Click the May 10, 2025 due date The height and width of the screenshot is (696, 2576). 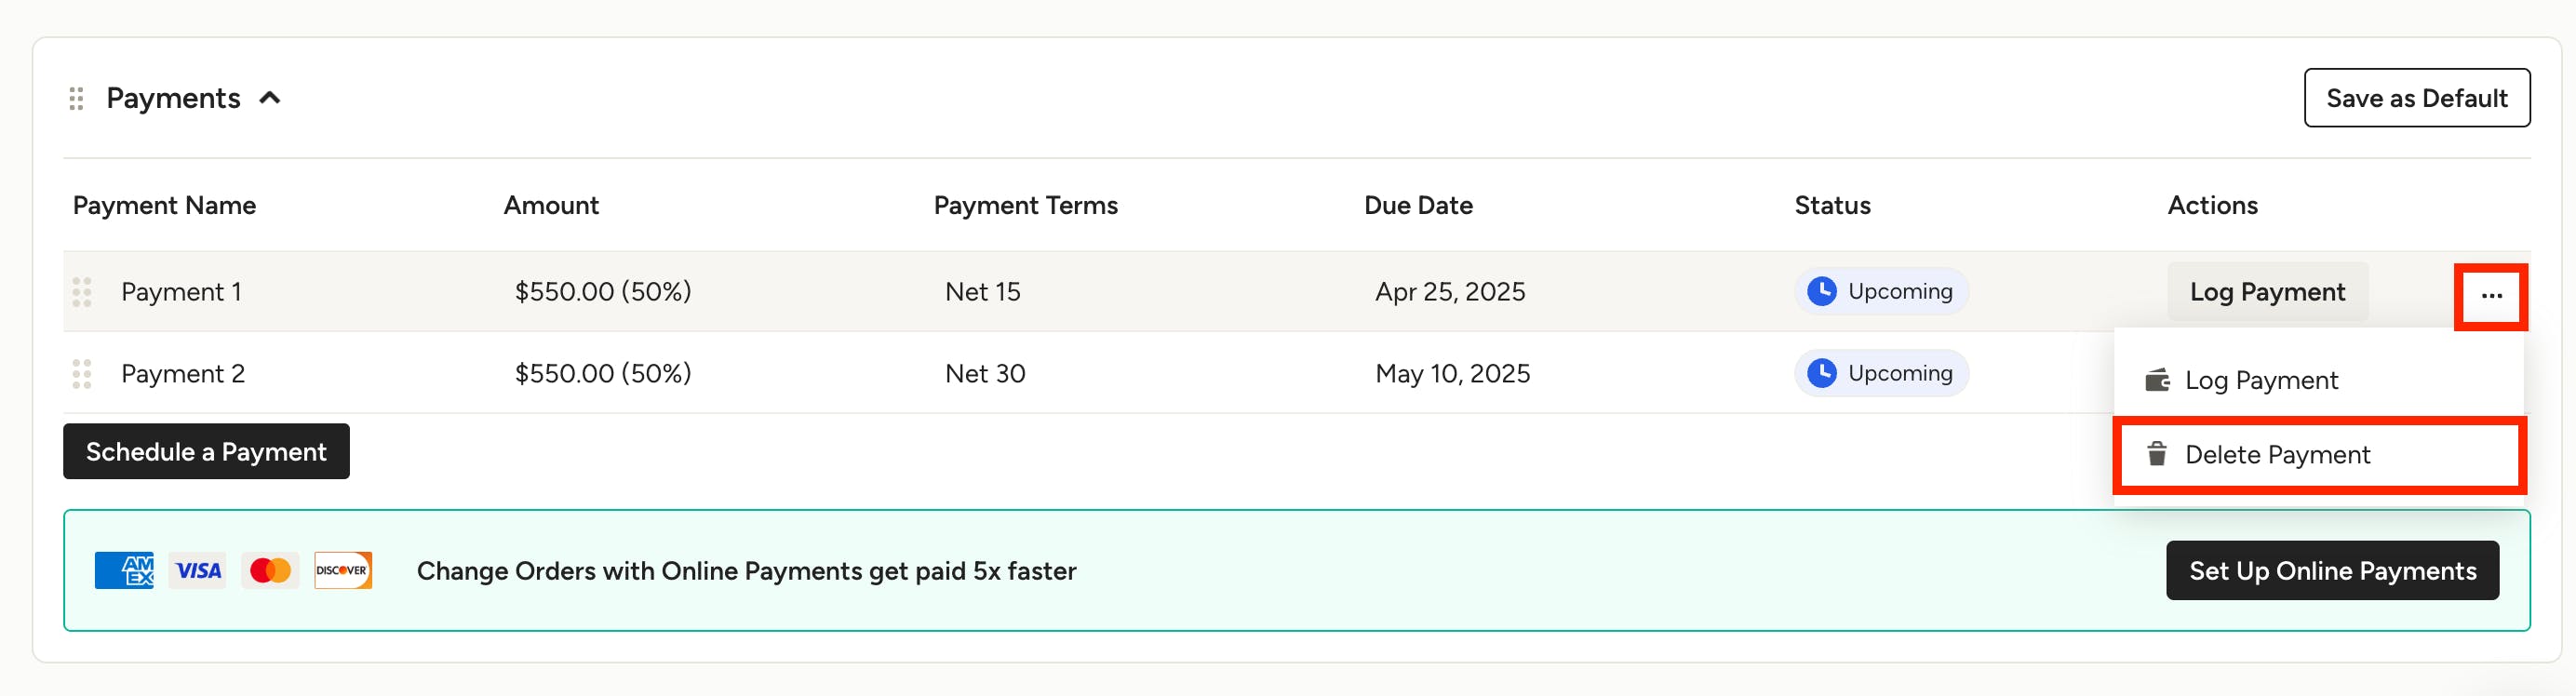coord(1451,374)
